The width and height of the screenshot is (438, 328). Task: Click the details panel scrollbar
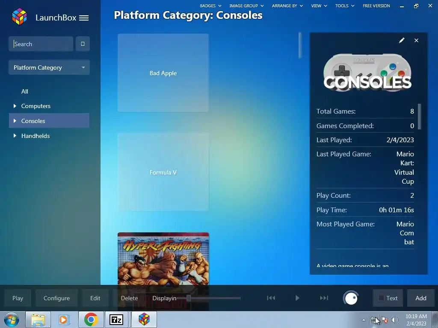pos(419,117)
